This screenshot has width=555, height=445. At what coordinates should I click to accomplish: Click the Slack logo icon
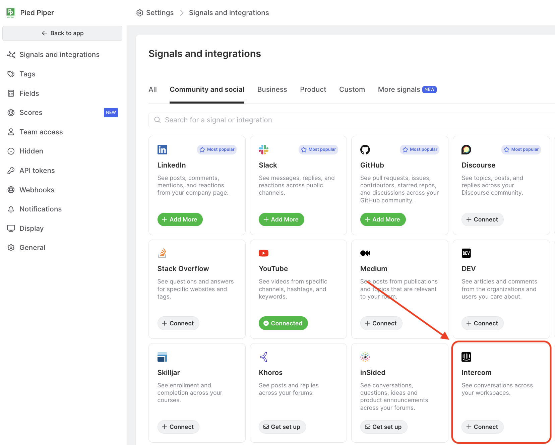(263, 149)
